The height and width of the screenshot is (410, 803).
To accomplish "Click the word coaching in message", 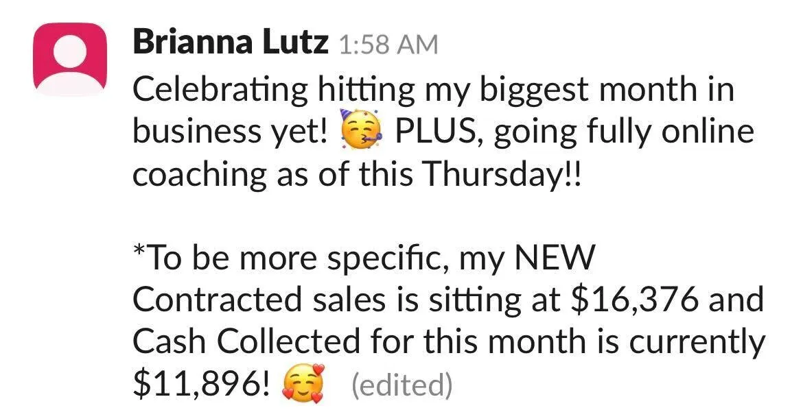I will click(200, 176).
